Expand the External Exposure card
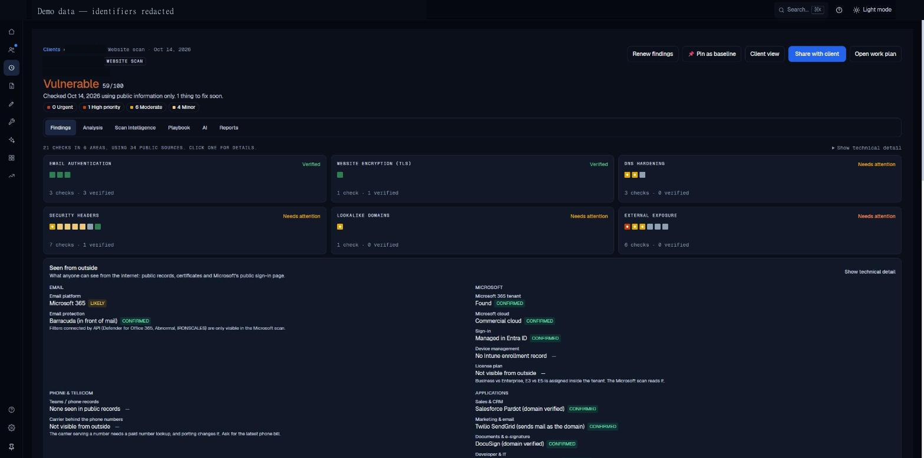924x458 pixels. pyautogui.click(x=760, y=230)
